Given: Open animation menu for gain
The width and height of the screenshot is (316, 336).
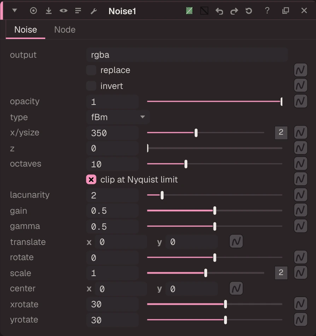Looking at the screenshot, I should coord(300,211).
